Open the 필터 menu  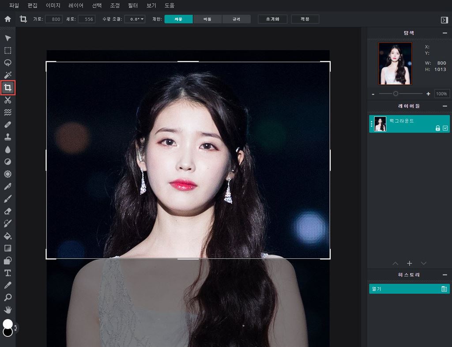[x=133, y=5]
